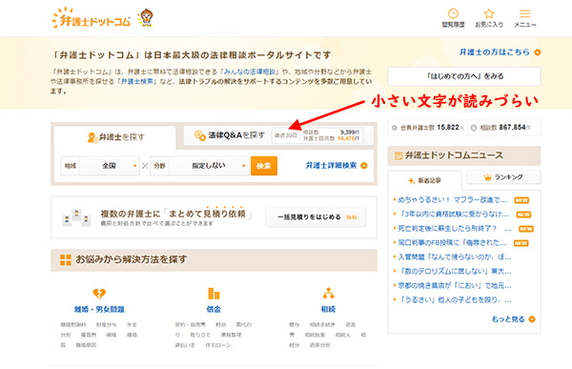Select the 弁護士を探す tab
Screen dimensions: 572x369
(x=115, y=137)
